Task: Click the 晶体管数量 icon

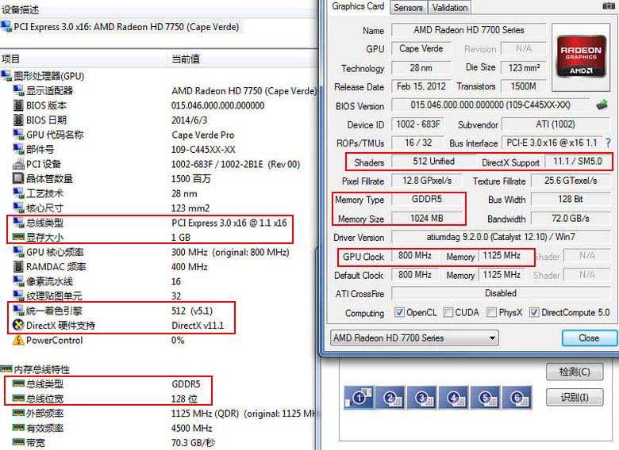Action: click(x=18, y=178)
